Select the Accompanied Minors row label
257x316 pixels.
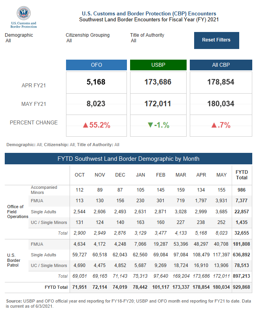pyautogui.click(x=44, y=190)
